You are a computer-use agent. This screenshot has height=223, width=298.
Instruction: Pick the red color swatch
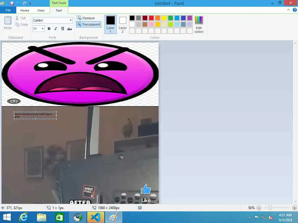click(x=151, y=18)
